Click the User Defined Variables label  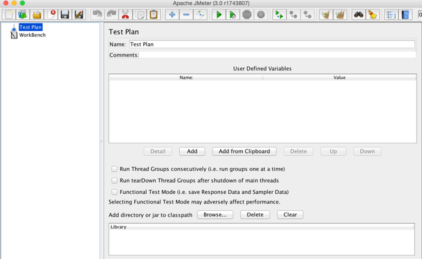(262, 69)
